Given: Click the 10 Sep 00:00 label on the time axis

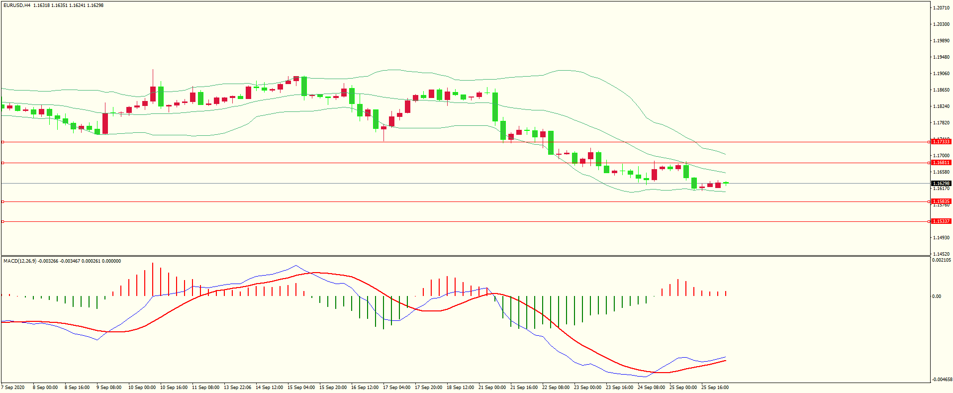Looking at the screenshot, I should click(x=142, y=388).
